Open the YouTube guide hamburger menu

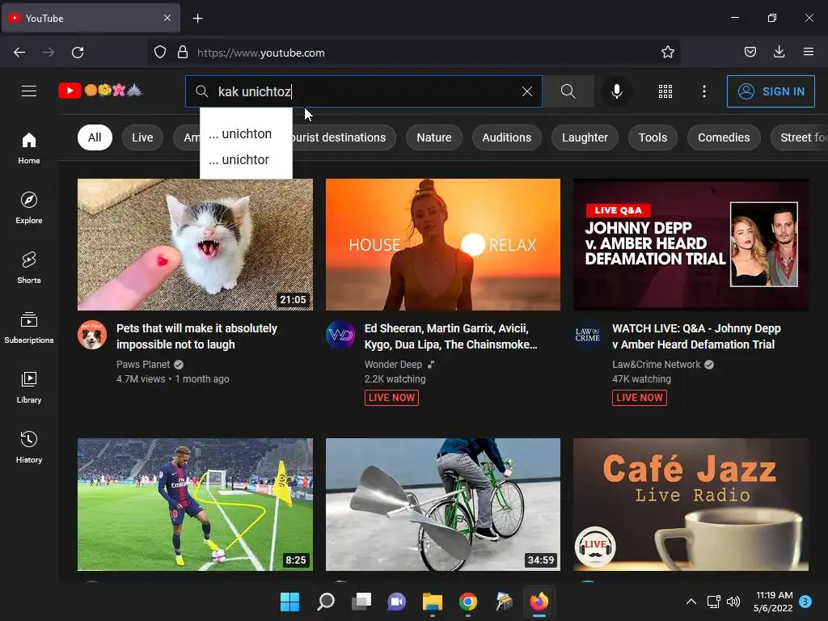pyautogui.click(x=29, y=91)
